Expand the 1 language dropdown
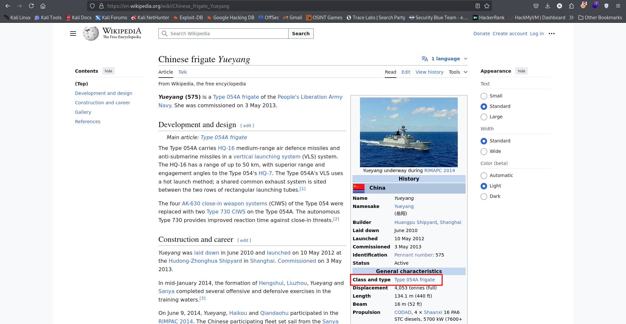The width and height of the screenshot is (626, 324). coord(445,59)
